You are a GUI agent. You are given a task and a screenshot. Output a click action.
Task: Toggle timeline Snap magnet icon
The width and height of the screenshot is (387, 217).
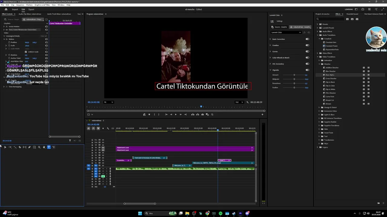click(x=93, y=128)
